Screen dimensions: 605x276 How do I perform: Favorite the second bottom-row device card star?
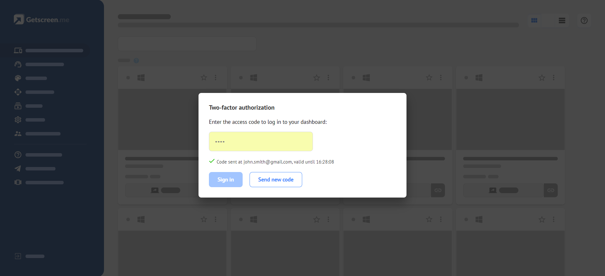[x=317, y=219]
